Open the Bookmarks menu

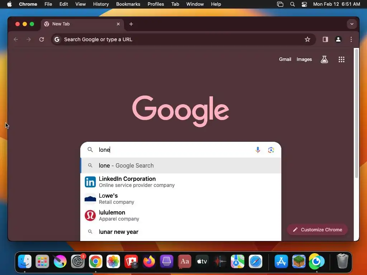click(x=128, y=4)
